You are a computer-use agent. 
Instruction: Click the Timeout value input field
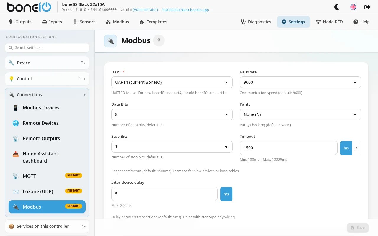coord(289,148)
